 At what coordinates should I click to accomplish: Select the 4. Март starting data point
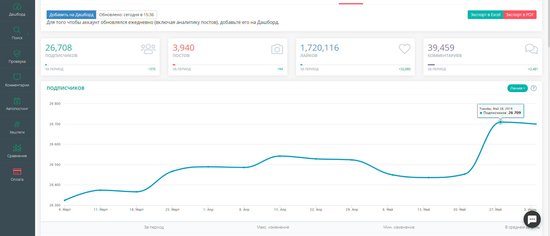[x=65, y=200]
